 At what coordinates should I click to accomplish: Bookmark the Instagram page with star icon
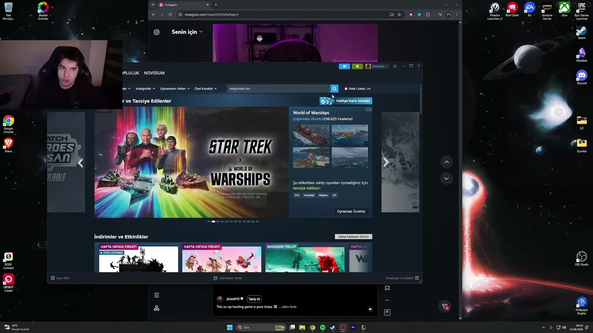click(x=399, y=14)
